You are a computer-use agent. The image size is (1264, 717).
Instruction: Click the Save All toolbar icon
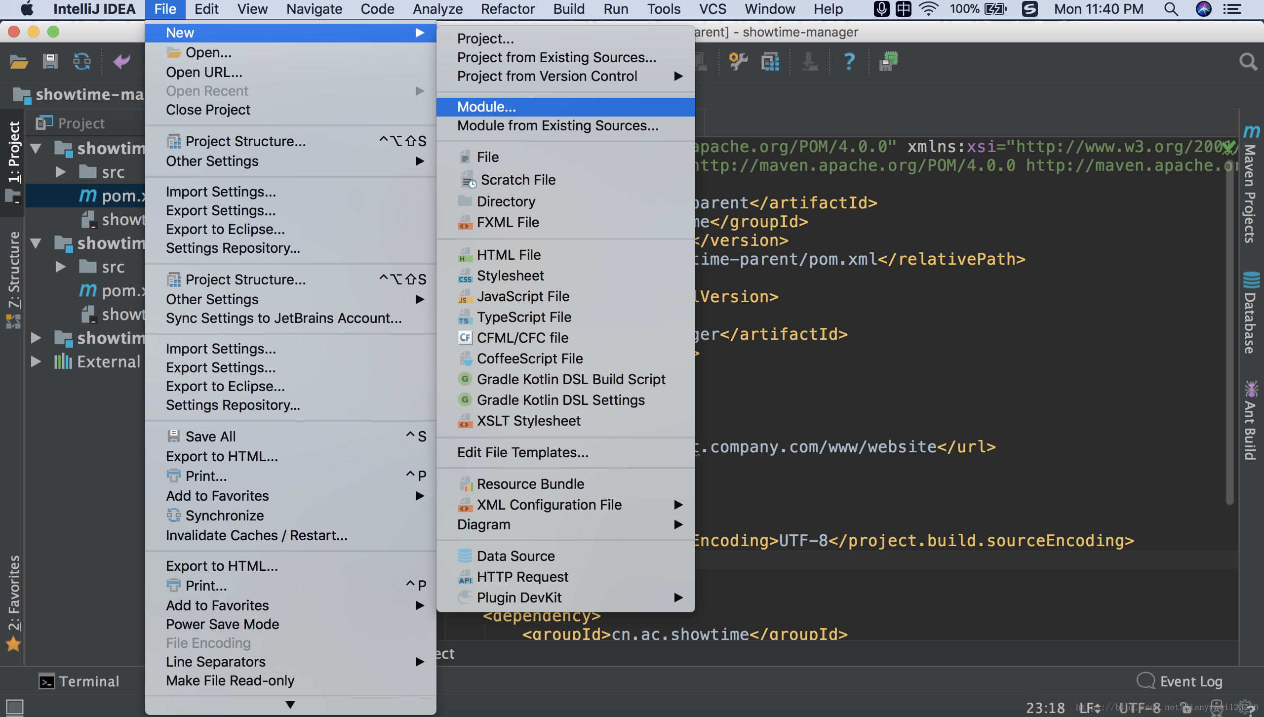click(50, 62)
